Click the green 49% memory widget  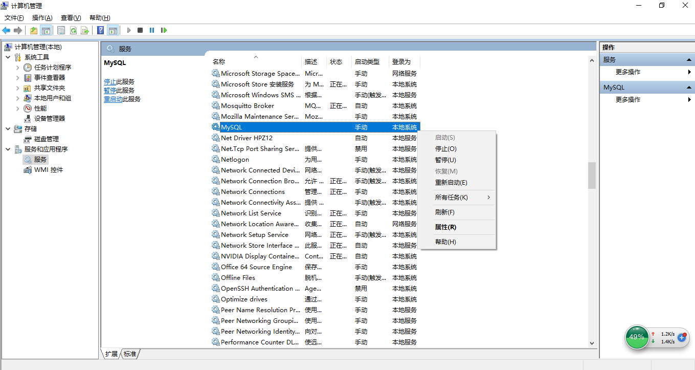click(637, 337)
